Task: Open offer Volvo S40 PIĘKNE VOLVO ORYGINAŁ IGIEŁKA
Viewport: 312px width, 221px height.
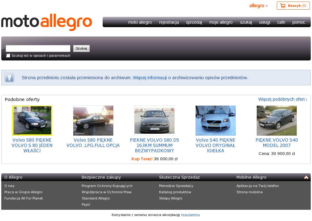Action: coord(216,145)
